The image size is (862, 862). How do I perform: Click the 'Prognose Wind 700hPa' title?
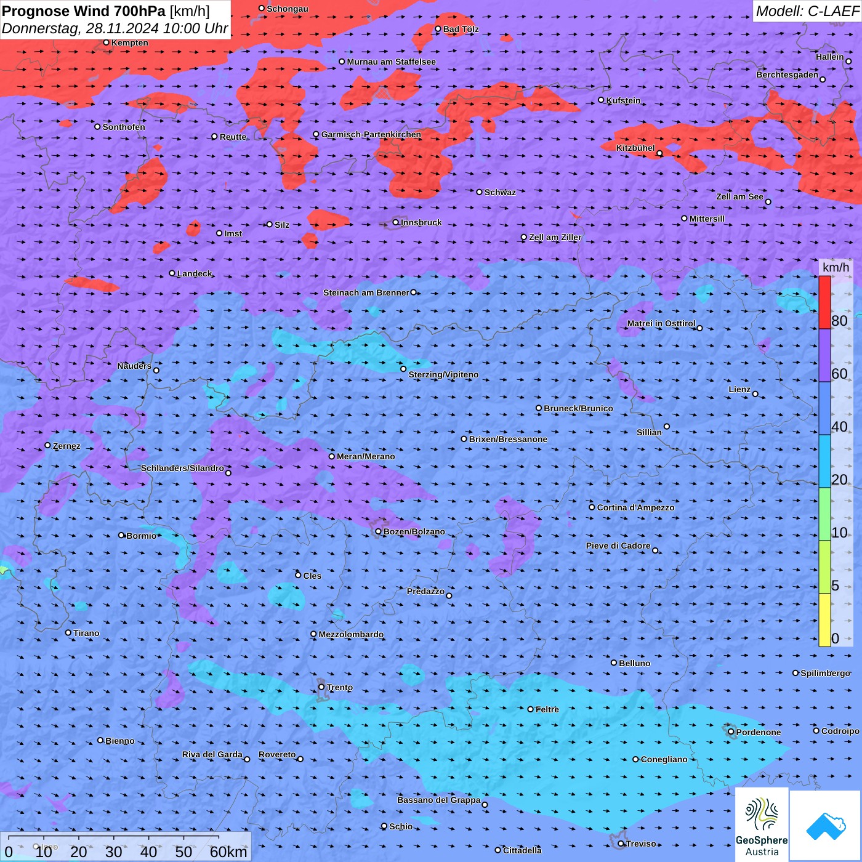coord(84,11)
